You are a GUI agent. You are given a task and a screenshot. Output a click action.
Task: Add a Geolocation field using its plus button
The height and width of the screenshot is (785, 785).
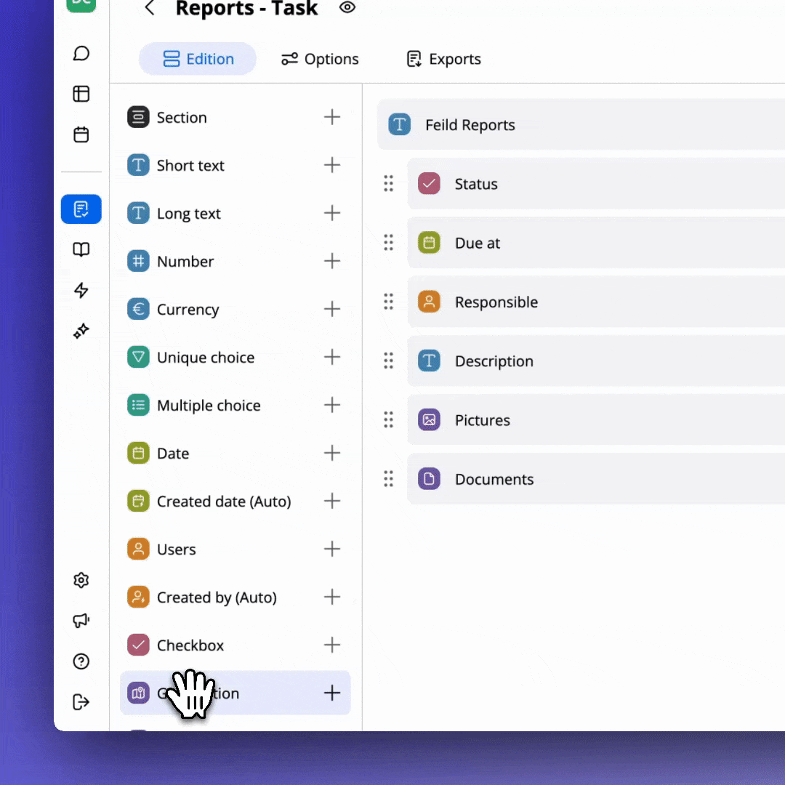pyautogui.click(x=332, y=693)
